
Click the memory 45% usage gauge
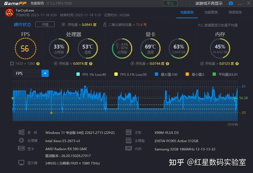pyautogui.click(x=220, y=48)
